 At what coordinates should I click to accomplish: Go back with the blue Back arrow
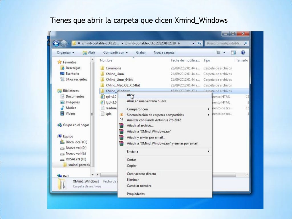point(56,43)
